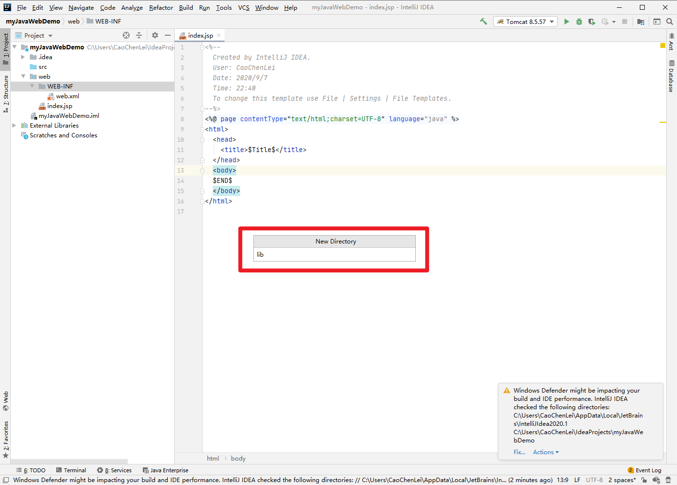The width and height of the screenshot is (677, 485).
Task: Click the locate/scroll-from-source target icon
Action: (126, 35)
